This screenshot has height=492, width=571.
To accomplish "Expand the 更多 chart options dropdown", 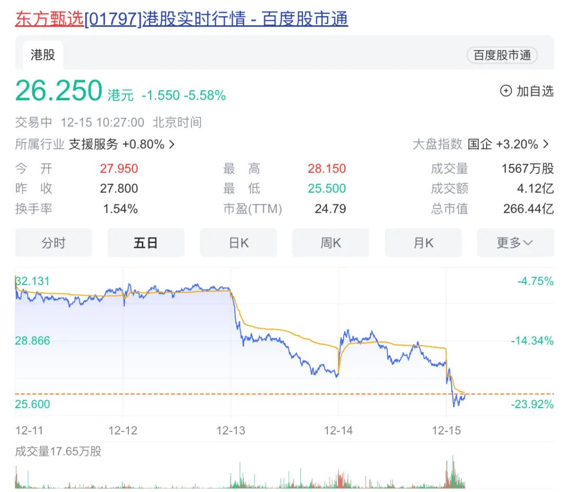I will (515, 242).
